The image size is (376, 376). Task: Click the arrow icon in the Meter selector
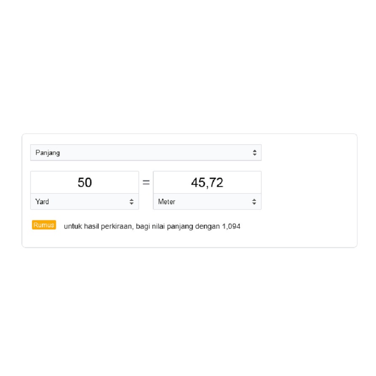tap(254, 202)
